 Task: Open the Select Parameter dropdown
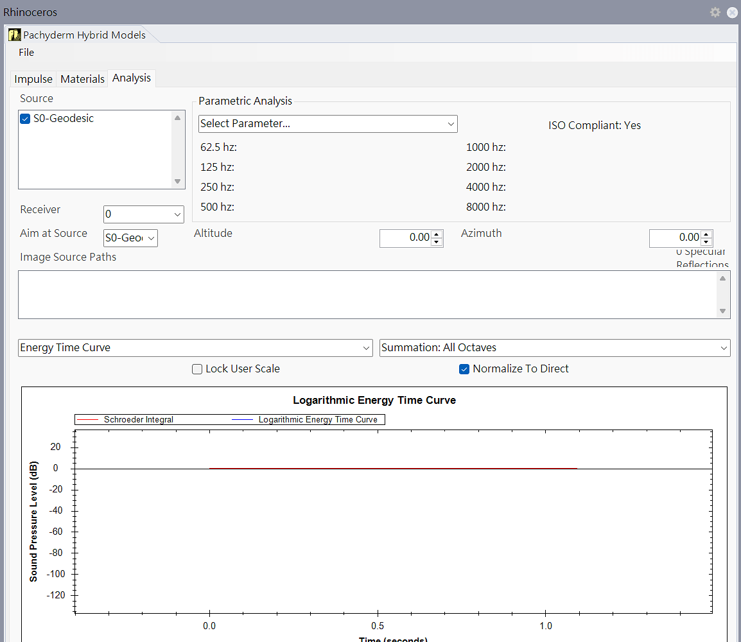[x=327, y=124]
